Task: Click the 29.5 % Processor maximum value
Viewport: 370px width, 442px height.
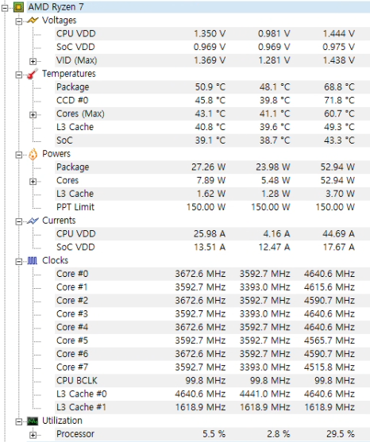Action: 341,434
